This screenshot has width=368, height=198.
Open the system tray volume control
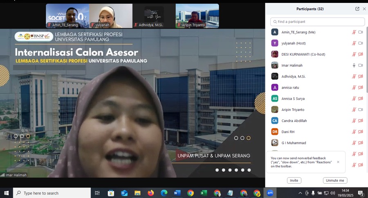coord(332,193)
